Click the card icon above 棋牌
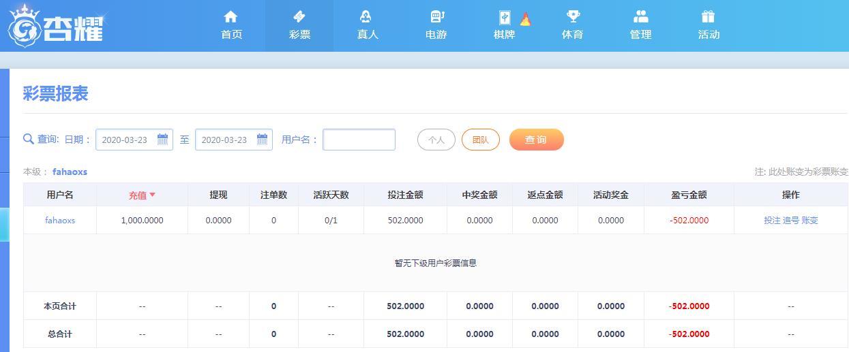 pos(505,17)
